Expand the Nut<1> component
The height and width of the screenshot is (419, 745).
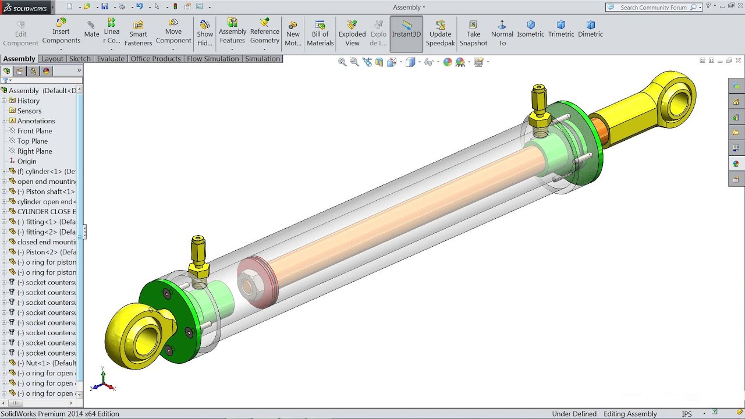(x=4, y=363)
